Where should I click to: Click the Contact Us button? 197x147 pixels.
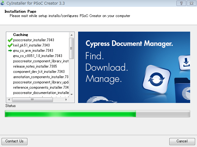[x=14, y=141]
